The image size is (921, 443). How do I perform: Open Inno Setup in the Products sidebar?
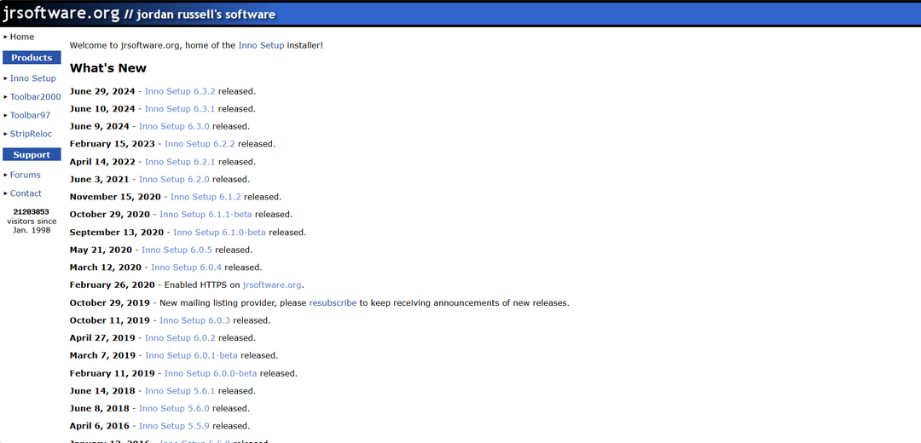32,78
